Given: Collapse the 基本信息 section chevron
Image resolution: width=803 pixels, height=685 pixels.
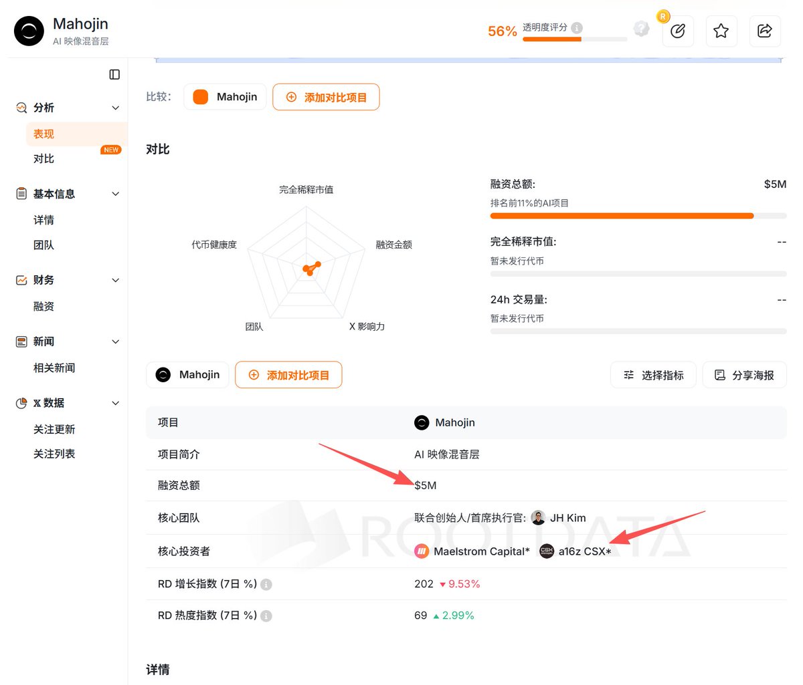Looking at the screenshot, I should tap(115, 194).
